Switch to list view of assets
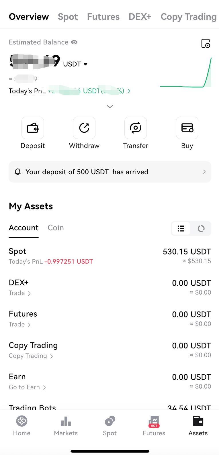Screen dimensions: 219x455 (x=181, y=228)
